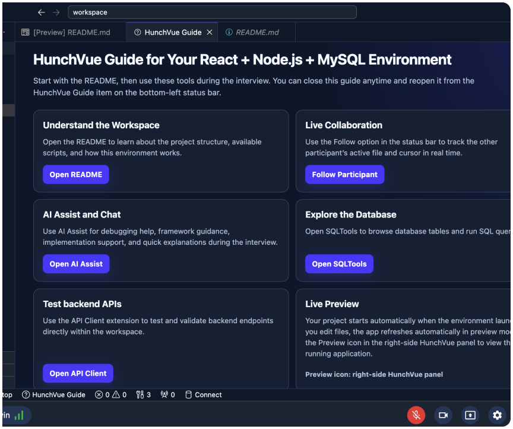
Task: Click the HunchVue Guide status bar question icon
Action: coord(26,395)
